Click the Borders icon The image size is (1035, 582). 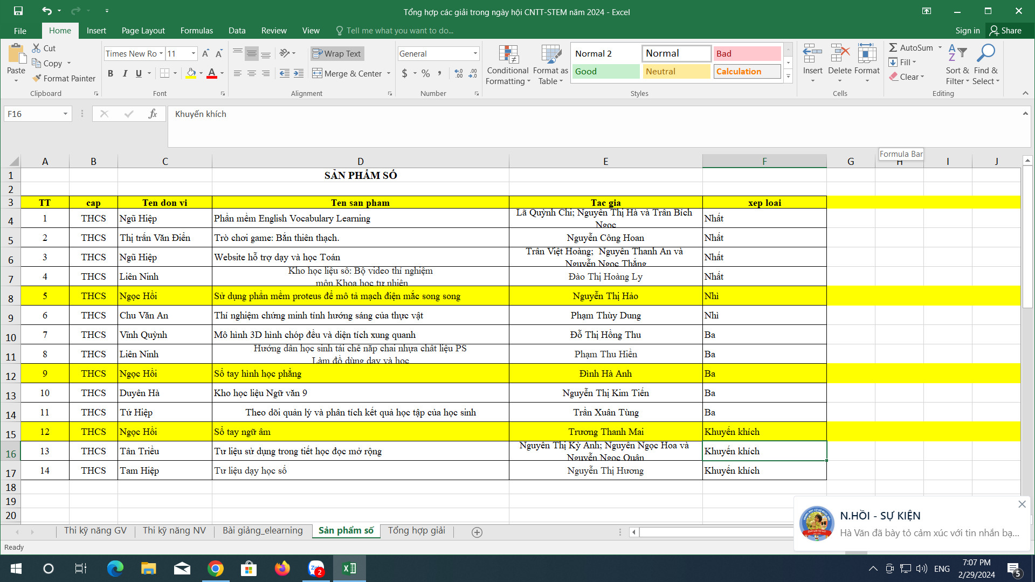click(x=165, y=73)
